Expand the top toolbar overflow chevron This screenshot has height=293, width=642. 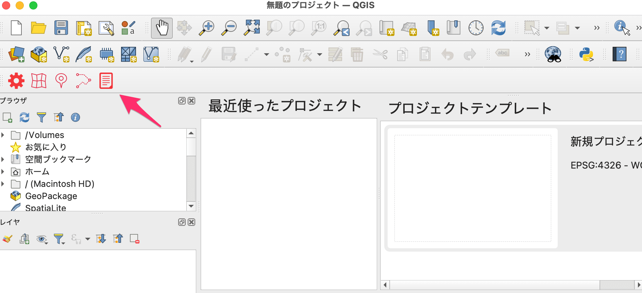point(597,28)
